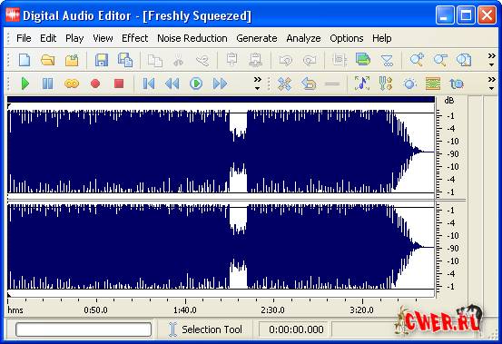Click the Zoom Out magnifier icon
The width and height of the screenshot is (502, 344).
click(x=440, y=60)
